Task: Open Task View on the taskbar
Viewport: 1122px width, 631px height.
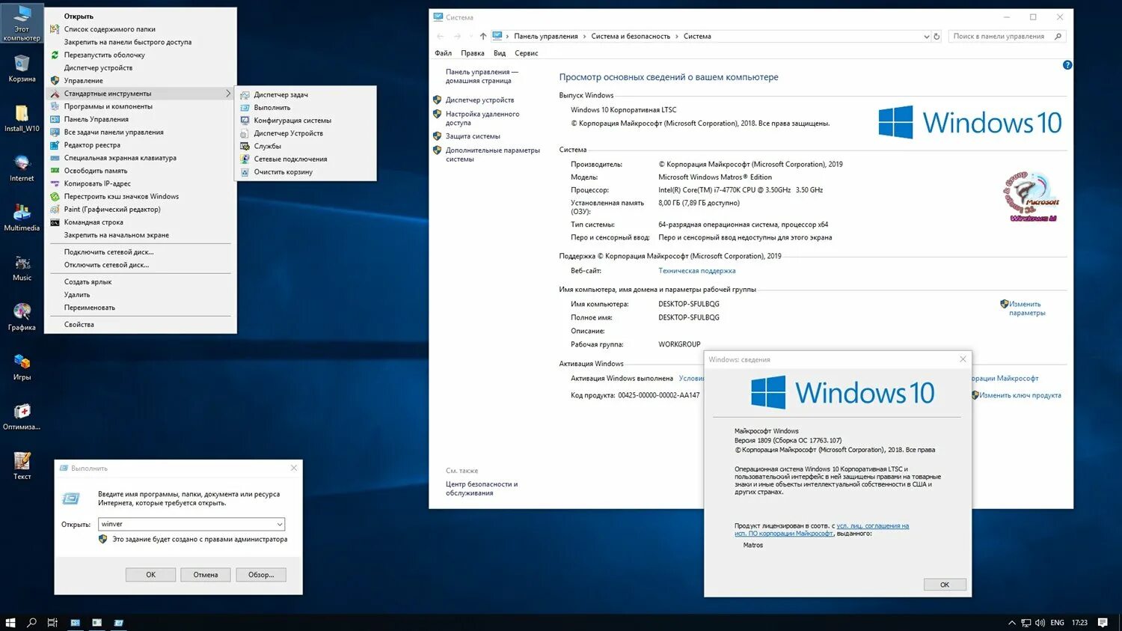Action: 52,623
